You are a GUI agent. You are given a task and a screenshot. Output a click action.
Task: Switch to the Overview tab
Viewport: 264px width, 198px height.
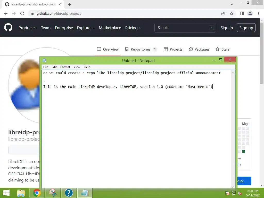(x=108, y=49)
